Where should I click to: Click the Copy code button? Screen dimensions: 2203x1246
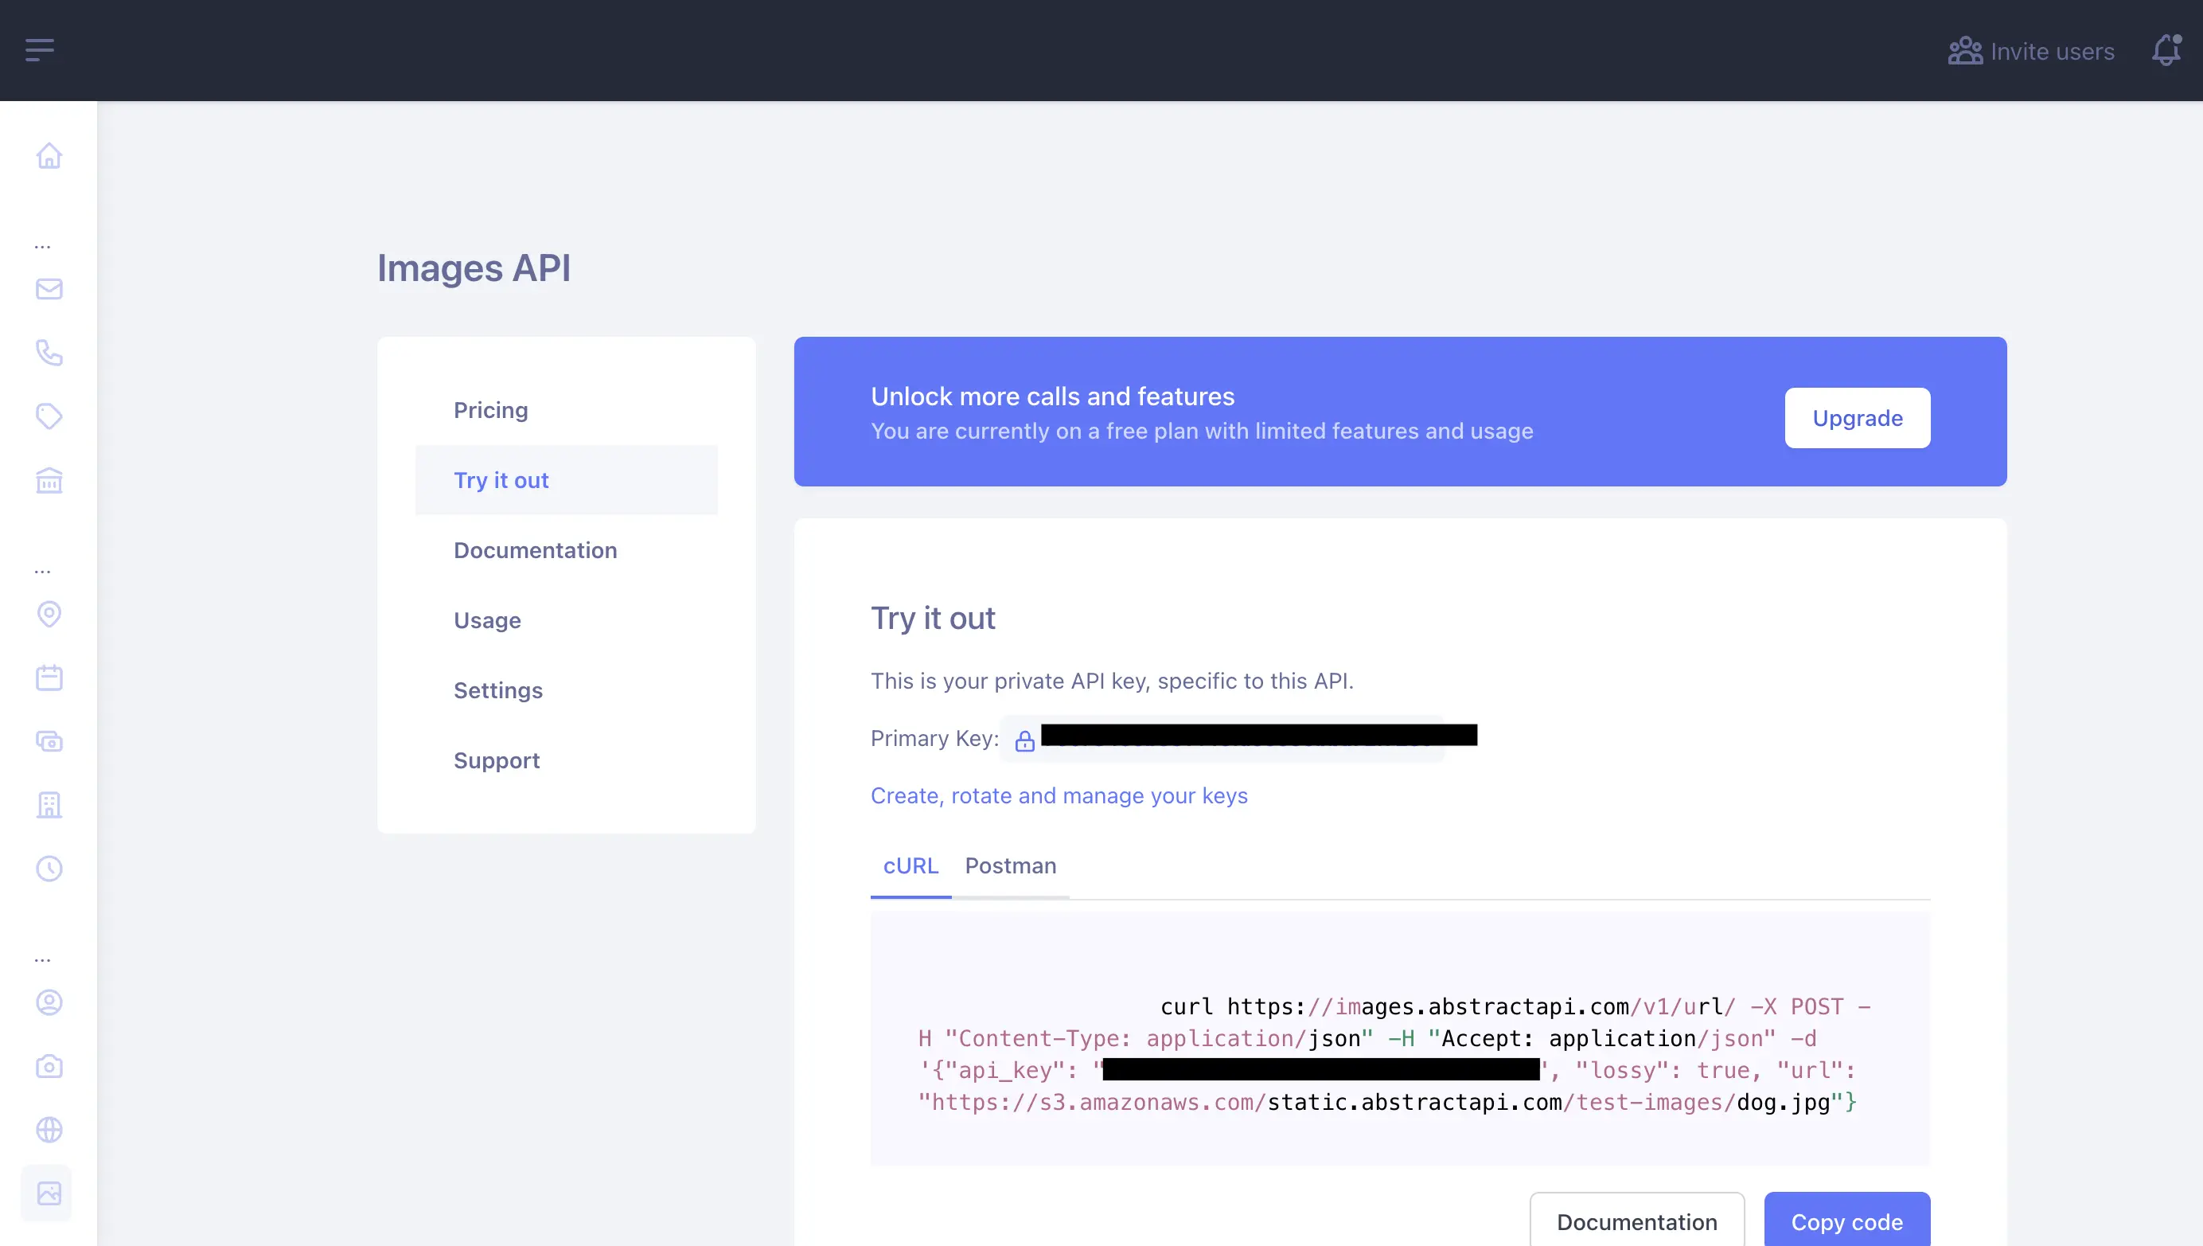pyautogui.click(x=1846, y=1221)
